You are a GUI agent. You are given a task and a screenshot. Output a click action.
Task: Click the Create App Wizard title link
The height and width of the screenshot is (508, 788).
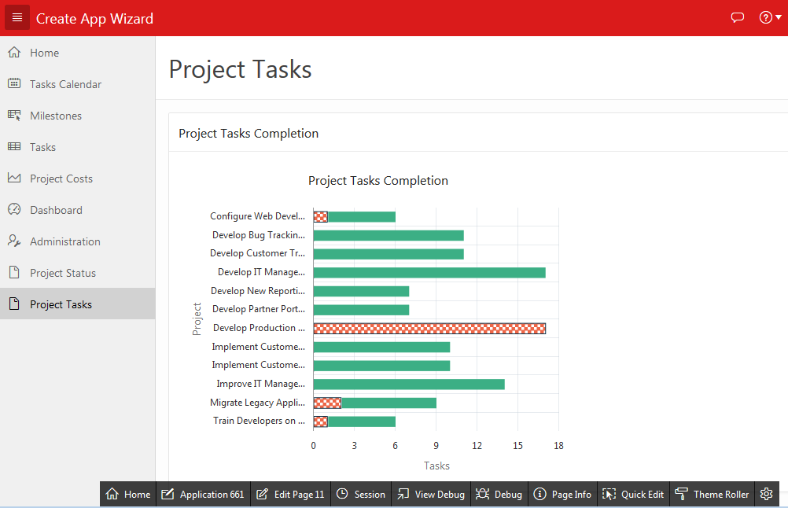94,19
